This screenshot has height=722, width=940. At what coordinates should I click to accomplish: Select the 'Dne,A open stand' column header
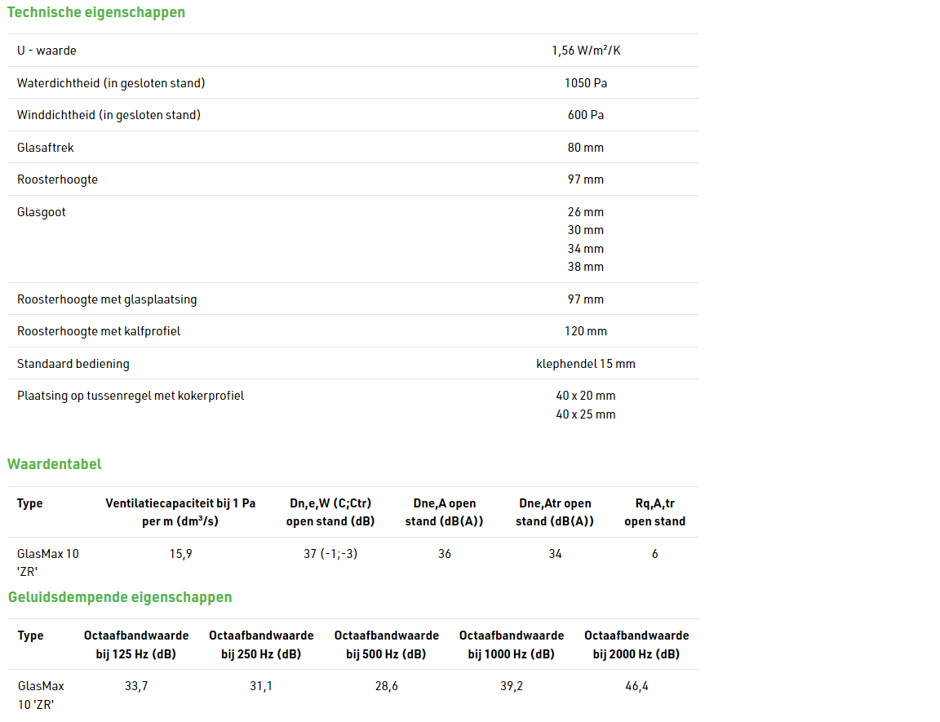coord(444,512)
